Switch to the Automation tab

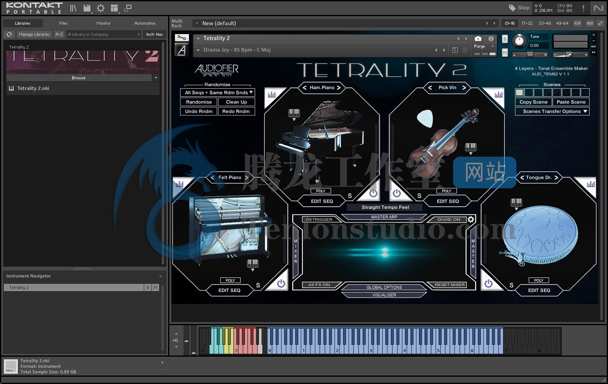coord(145,23)
